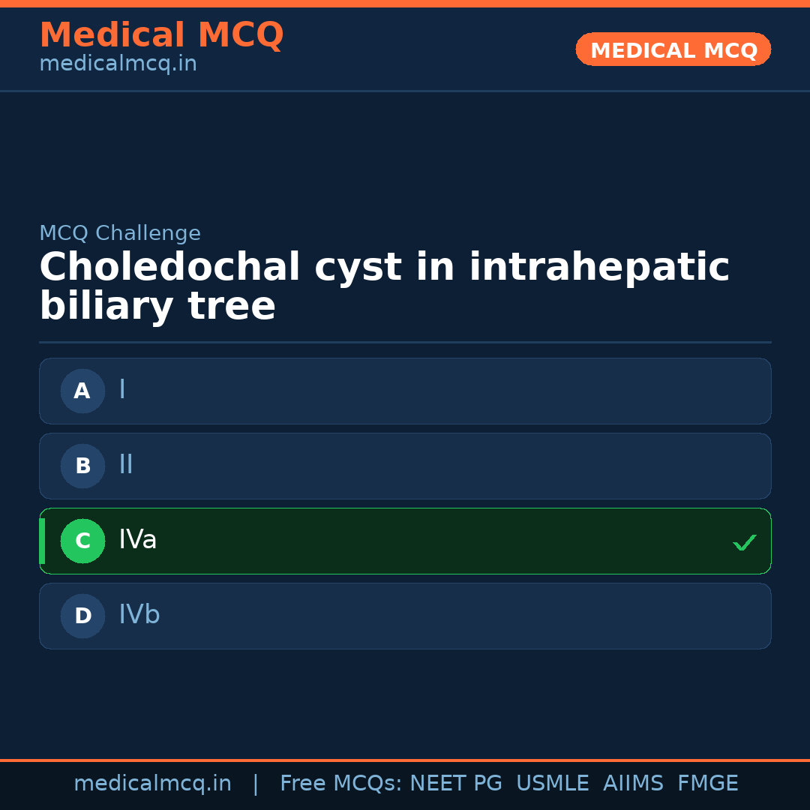
Task: Click NEET PG in the footer
Action: tap(456, 784)
